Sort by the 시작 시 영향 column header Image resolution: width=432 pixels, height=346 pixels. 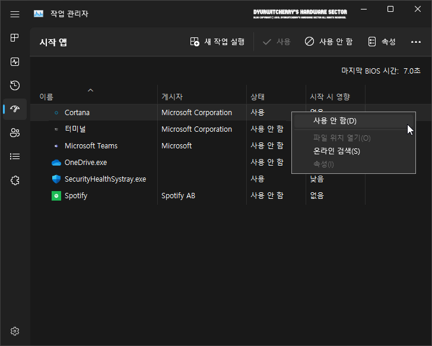pos(330,97)
